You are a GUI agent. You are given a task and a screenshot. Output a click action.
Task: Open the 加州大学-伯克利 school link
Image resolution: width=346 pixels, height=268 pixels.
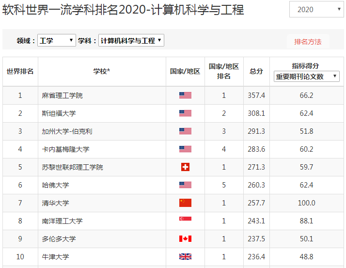click(67, 131)
